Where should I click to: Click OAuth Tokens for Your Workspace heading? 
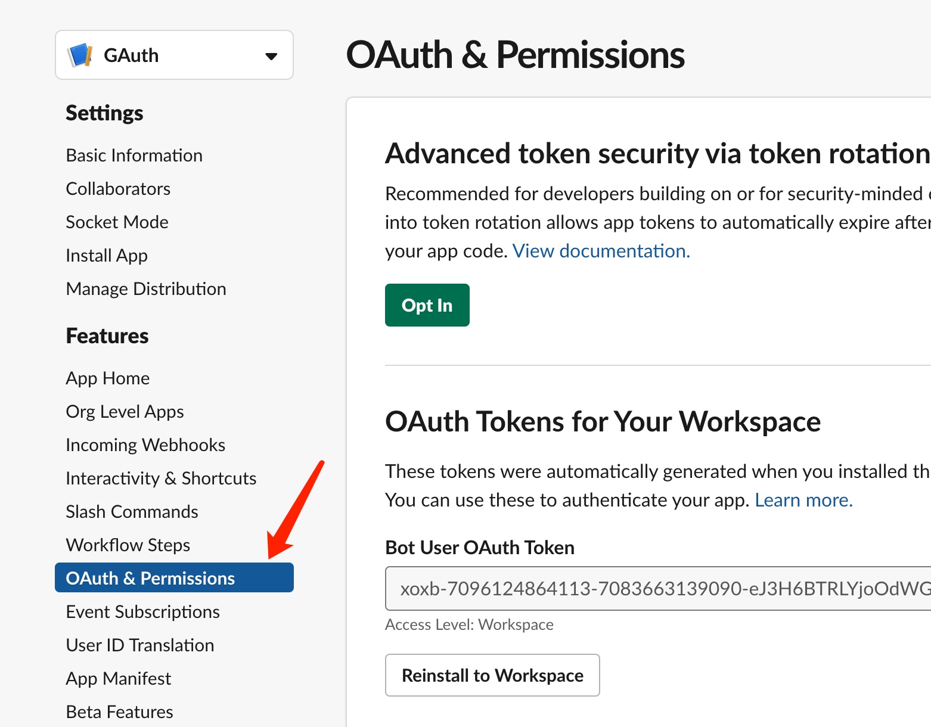tap(603, 422)
